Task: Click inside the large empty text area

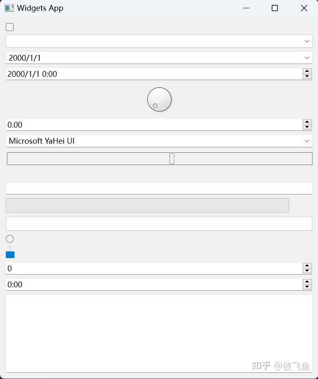Action: tap(159, 333)
